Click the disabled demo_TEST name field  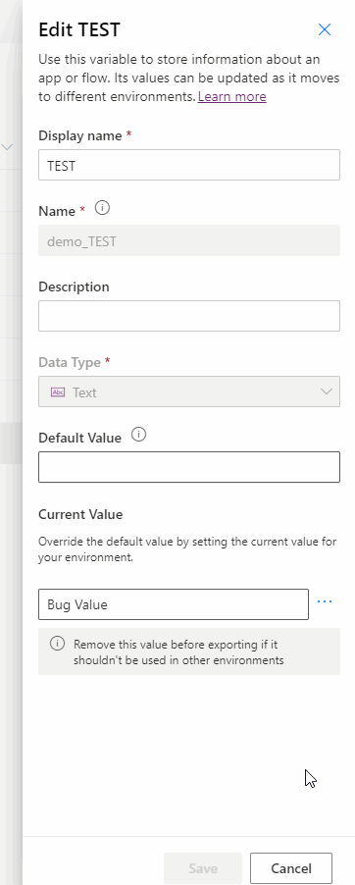[189, 240]
